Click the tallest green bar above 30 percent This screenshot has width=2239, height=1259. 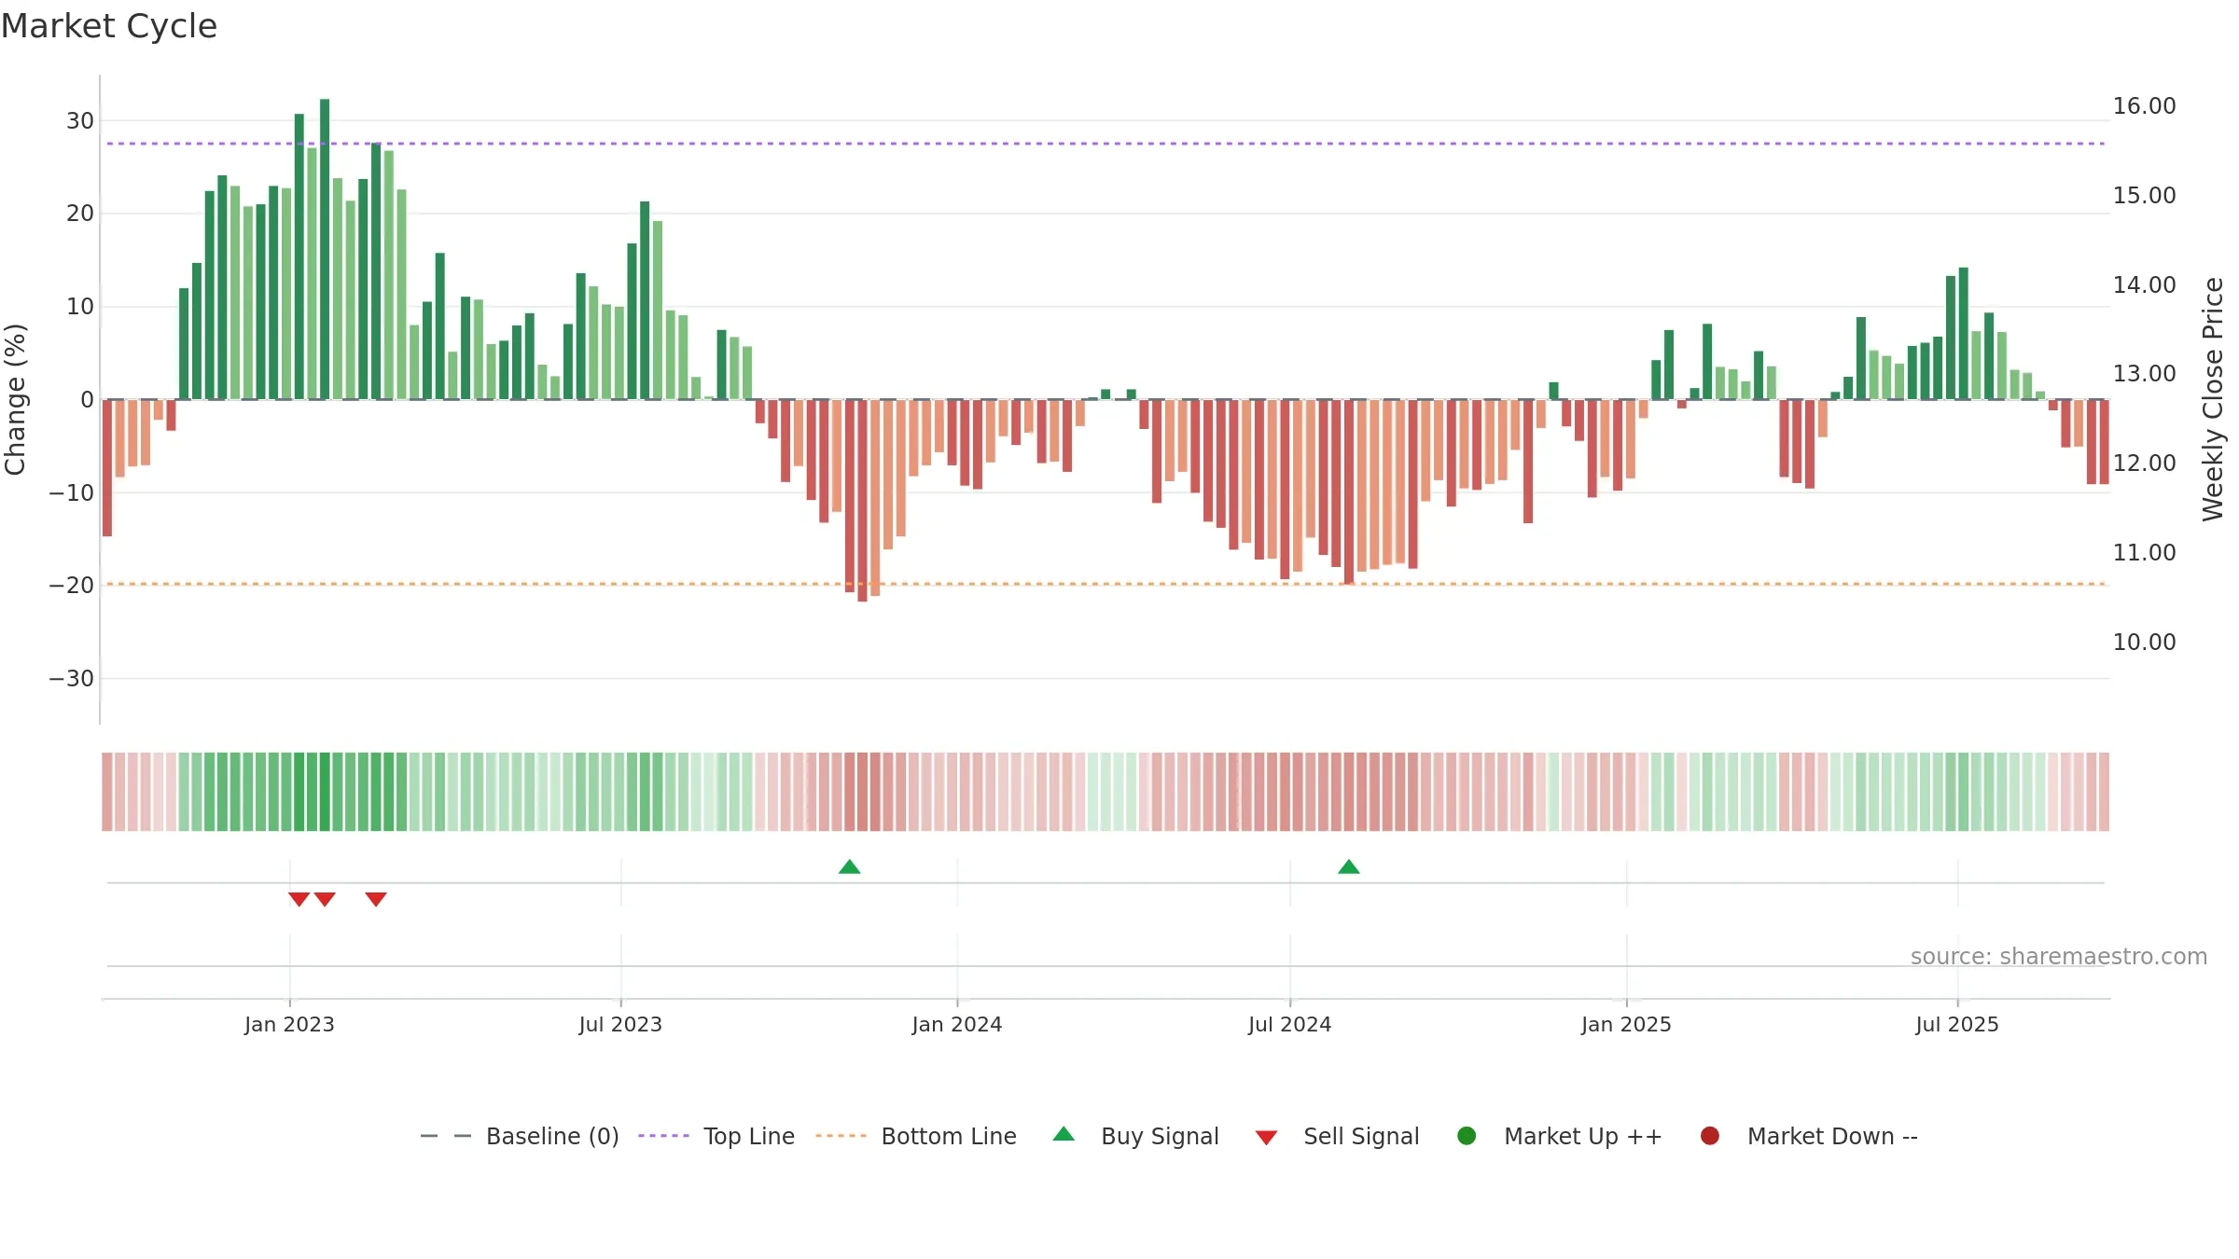[325, 249]
